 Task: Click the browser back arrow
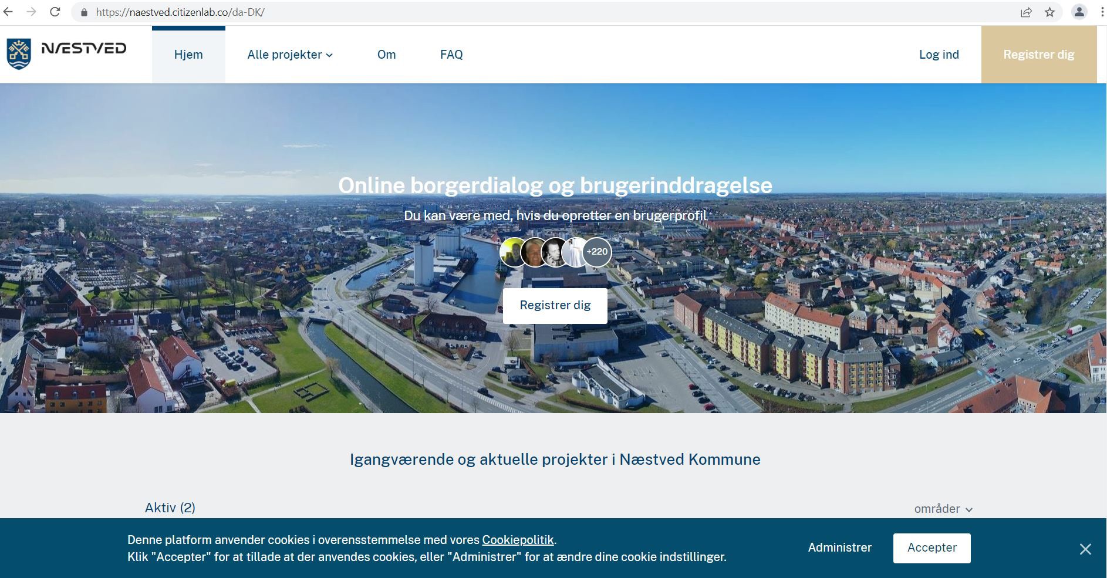pyautogui.click(x=8, y=12)
